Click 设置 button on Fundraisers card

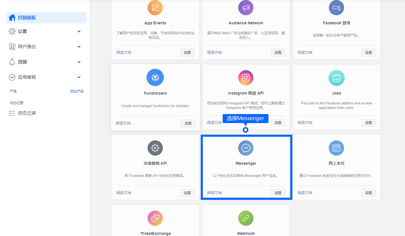click(188, 123)
